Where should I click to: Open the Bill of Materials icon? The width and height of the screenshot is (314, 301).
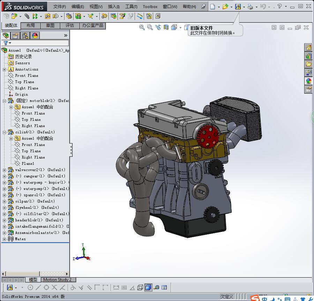(113, 16)
